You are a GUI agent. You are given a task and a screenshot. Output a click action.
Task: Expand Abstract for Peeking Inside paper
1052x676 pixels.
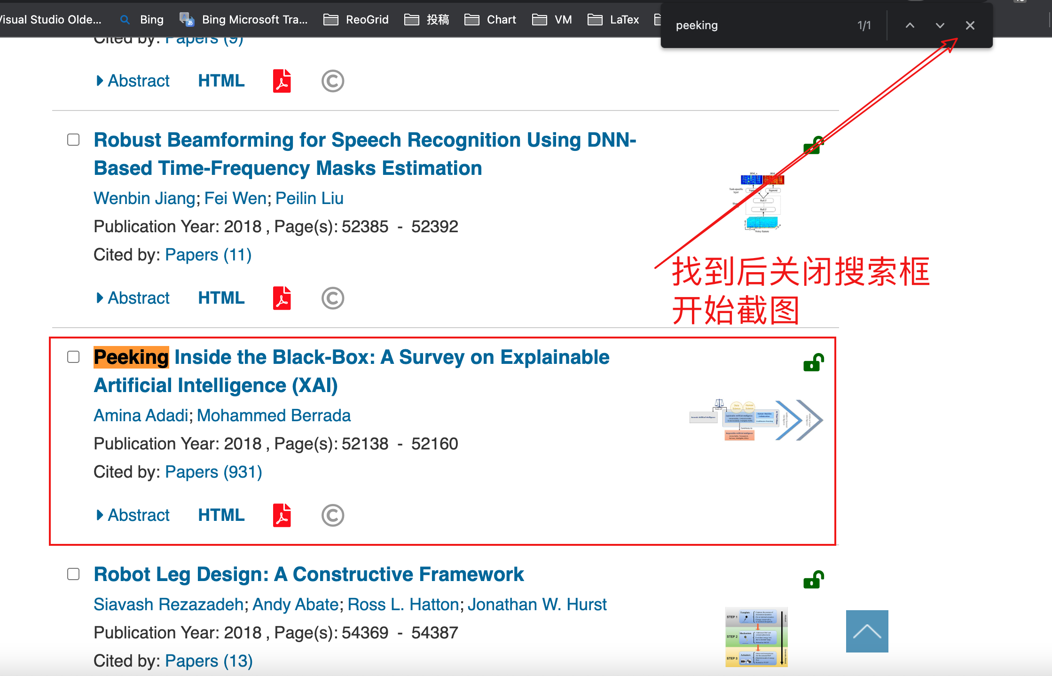point(133,515)
